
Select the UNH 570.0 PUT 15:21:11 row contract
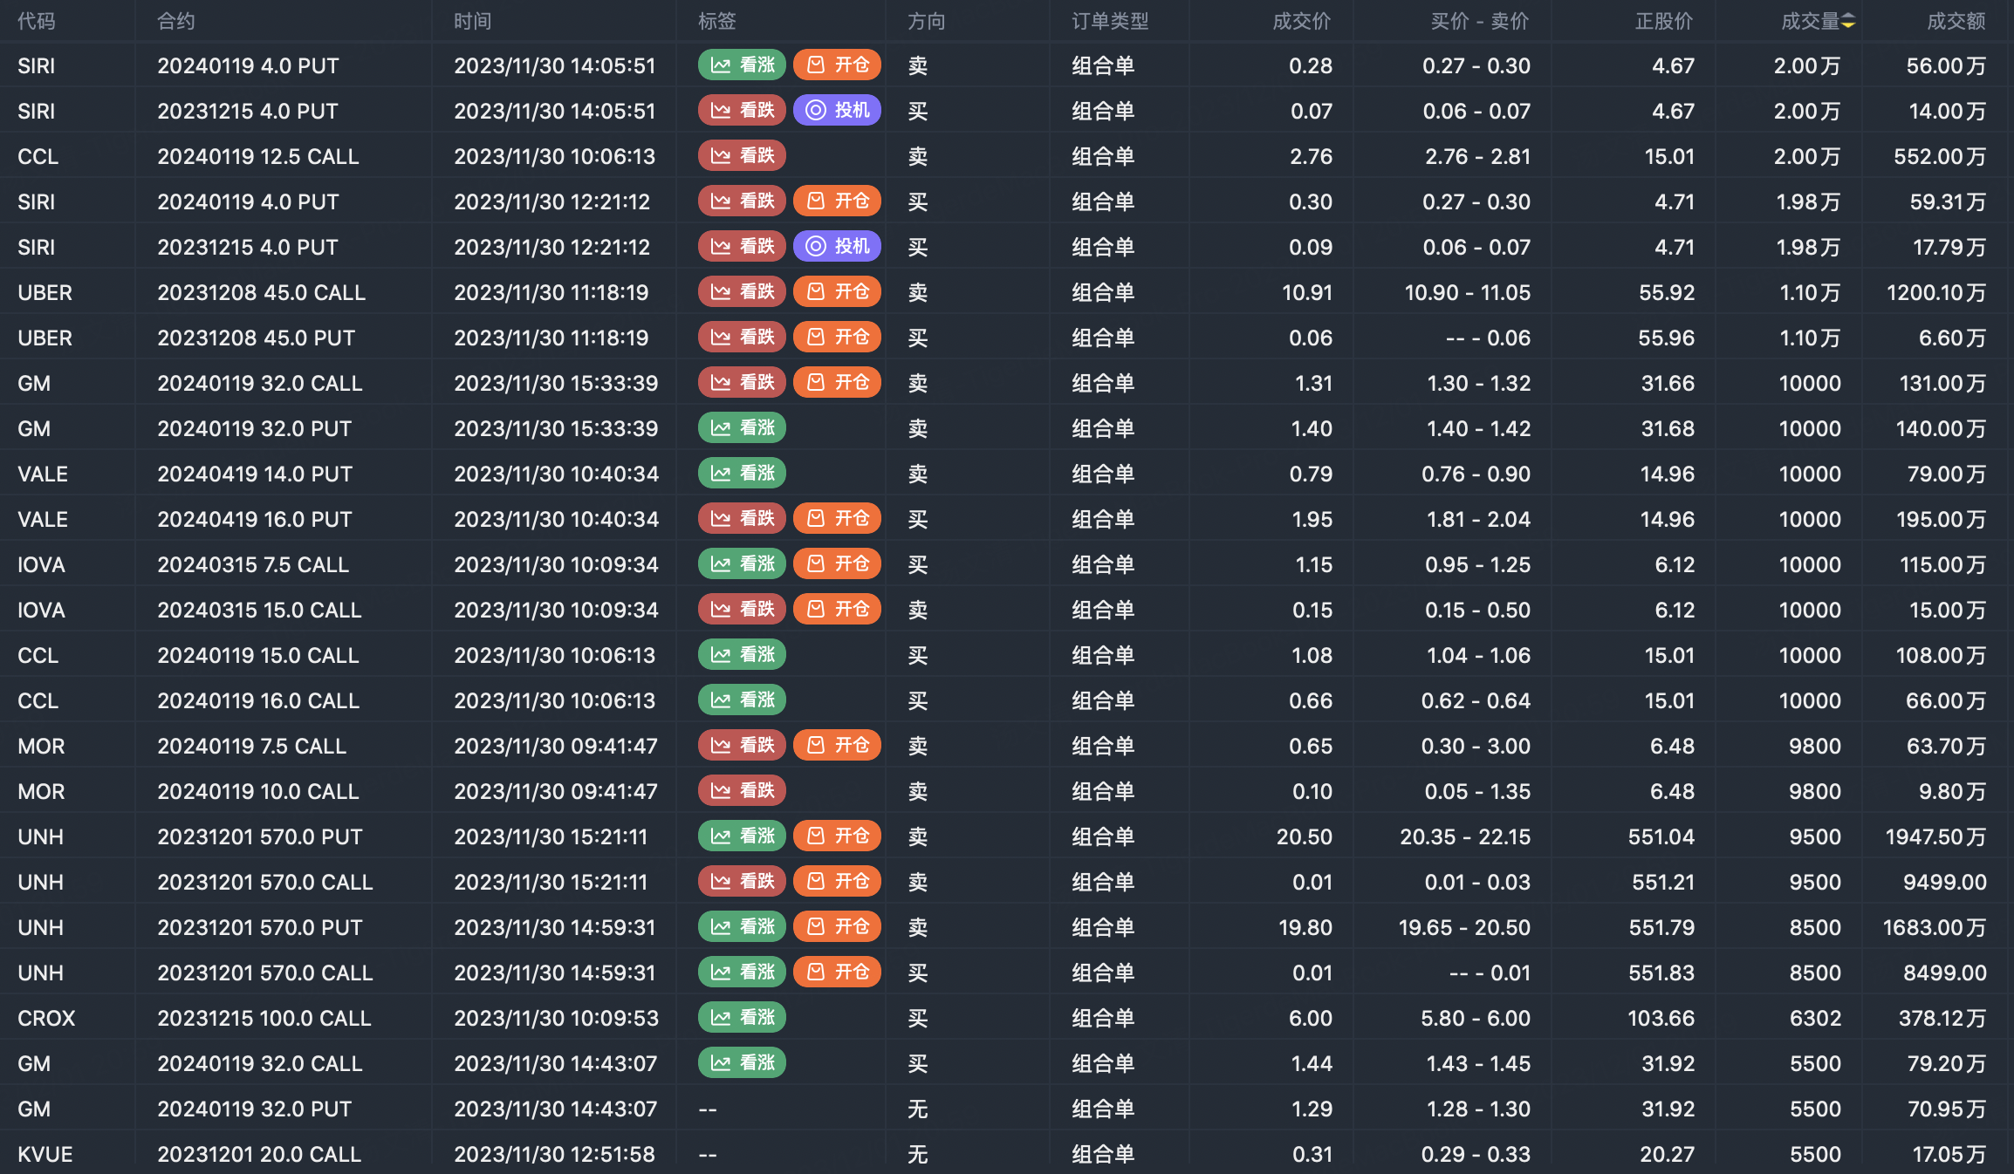[x=259, y=836]
